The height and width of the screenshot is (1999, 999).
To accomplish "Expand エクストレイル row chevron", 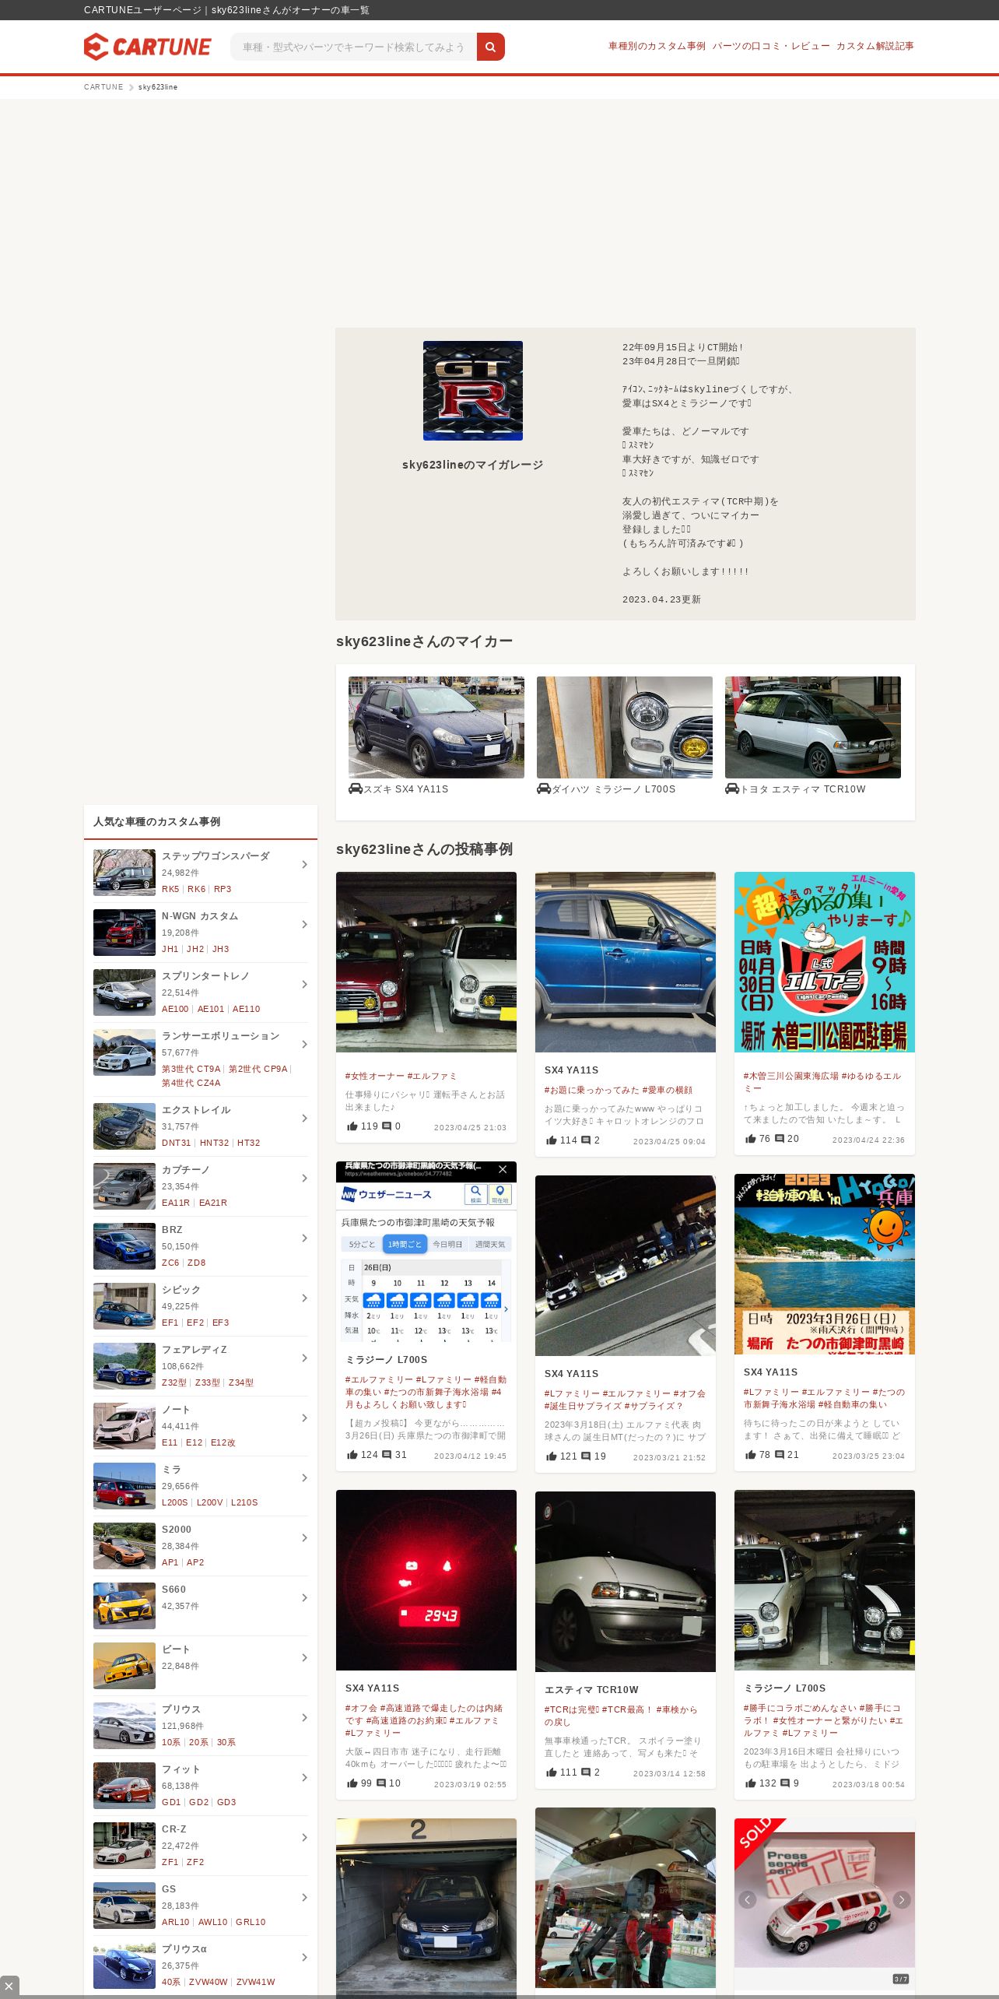I will tap(304, 1119).
